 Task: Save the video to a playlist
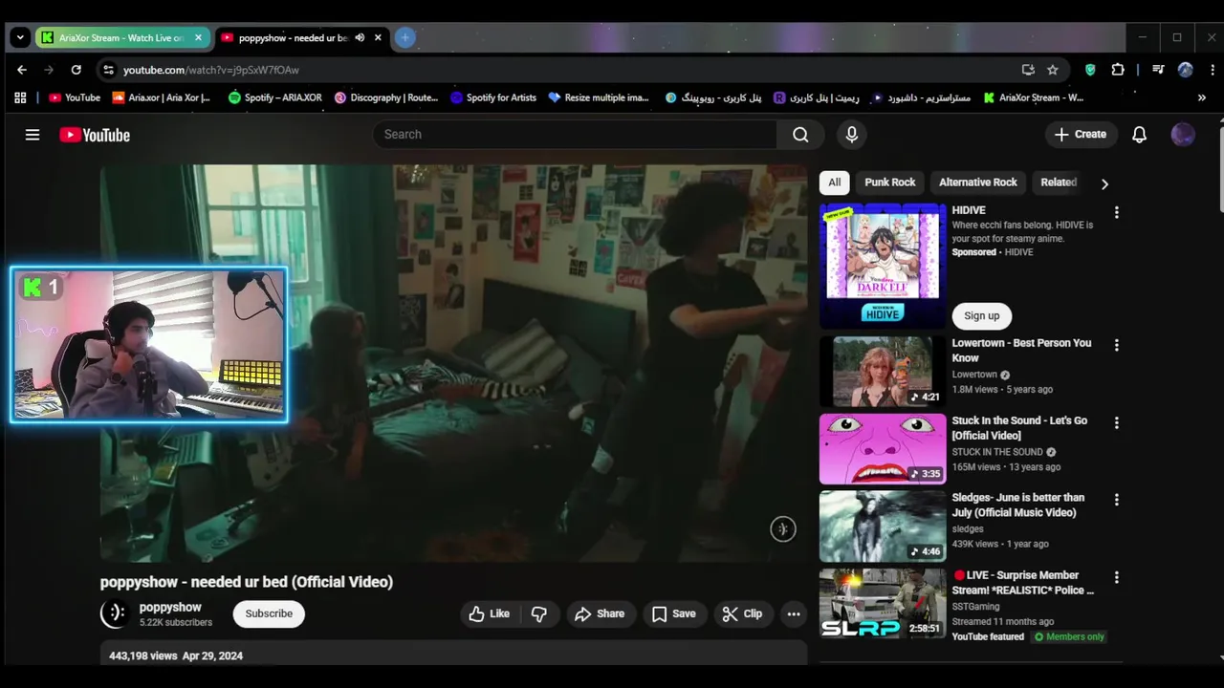pos(674,613)
